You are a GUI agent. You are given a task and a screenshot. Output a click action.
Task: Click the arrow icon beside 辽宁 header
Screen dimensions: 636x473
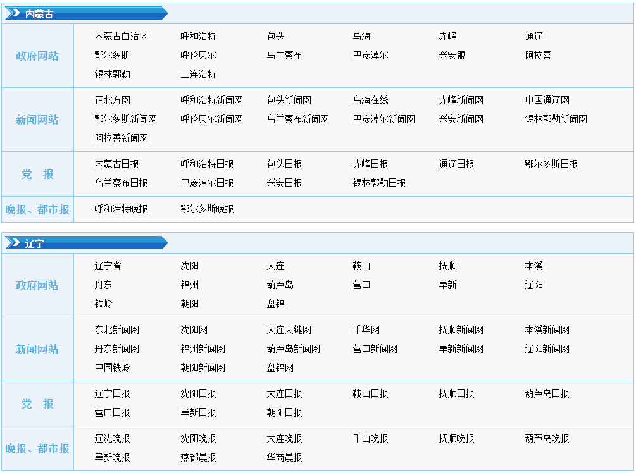pyautogui.click(x=13, y=243)
